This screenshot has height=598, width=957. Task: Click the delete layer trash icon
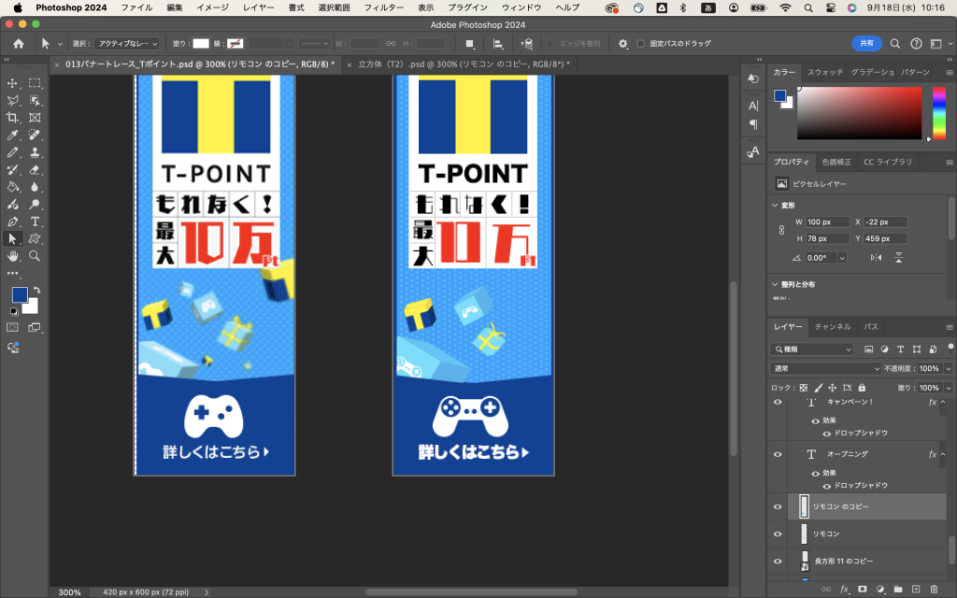[x=934, y=590]
